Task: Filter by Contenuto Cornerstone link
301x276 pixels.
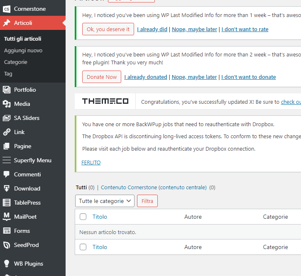Action: tap(154, 187)
